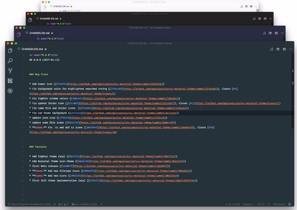Change language mode Markdown
The image size is (297, 210).
pos(279,204)
